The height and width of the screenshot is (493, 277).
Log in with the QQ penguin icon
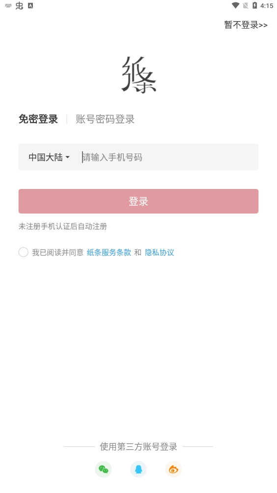coord(138,469)
